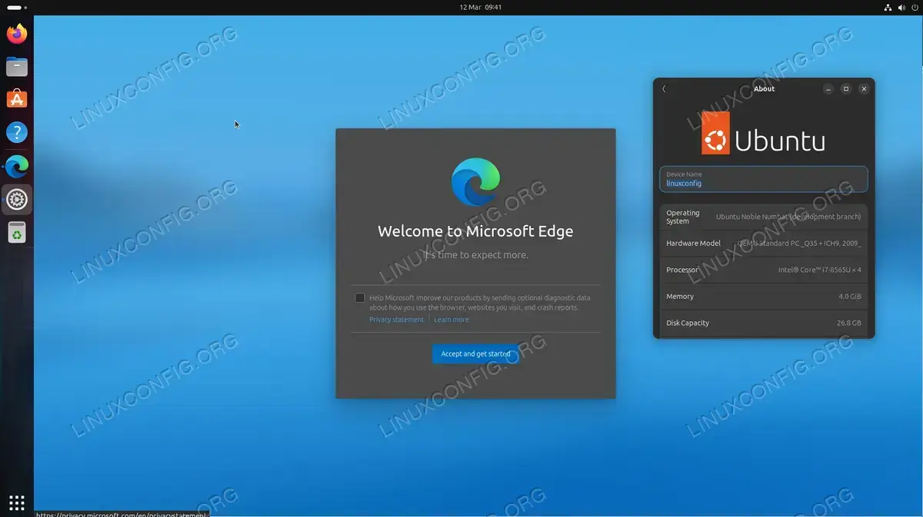Click 'Ubuntu Noble Numbat' OS value
Image resolution: width=923 pixels, height=517 pixels.
(788, 217)
